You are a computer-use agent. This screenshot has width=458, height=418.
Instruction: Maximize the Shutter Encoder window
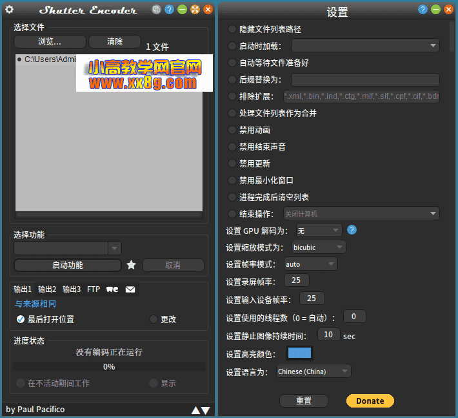tap(195, 9)
